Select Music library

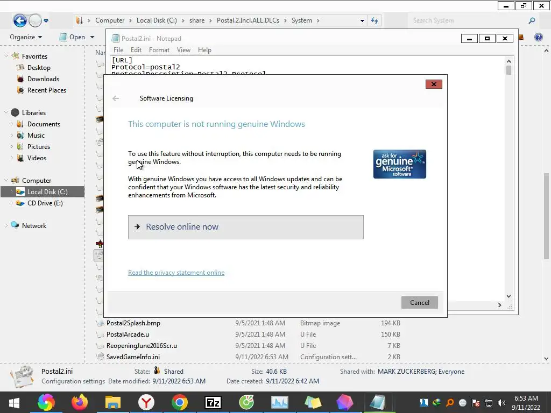[x=36, y=135]
